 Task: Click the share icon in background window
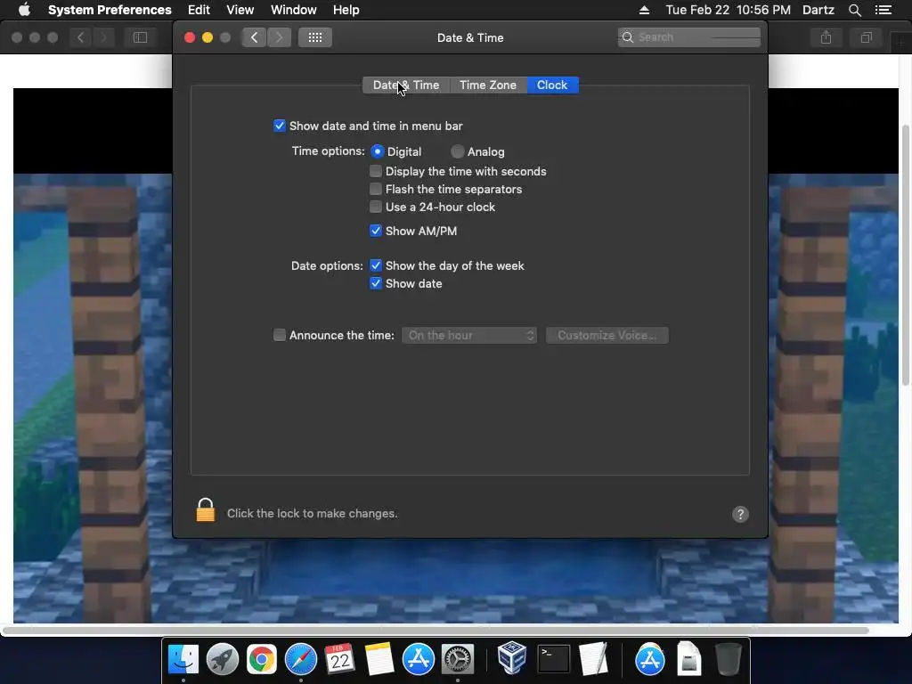coord(826,37)
